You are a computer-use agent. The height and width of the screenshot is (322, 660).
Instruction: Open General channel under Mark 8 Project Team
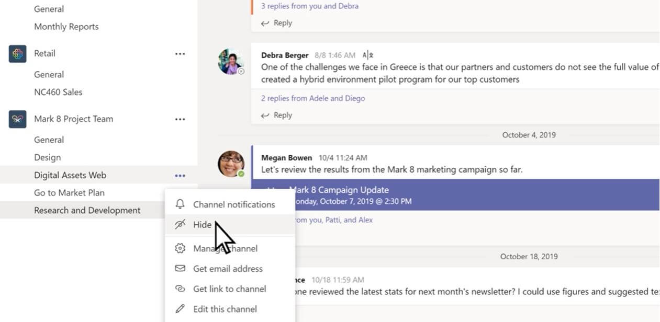coord(49,140)
